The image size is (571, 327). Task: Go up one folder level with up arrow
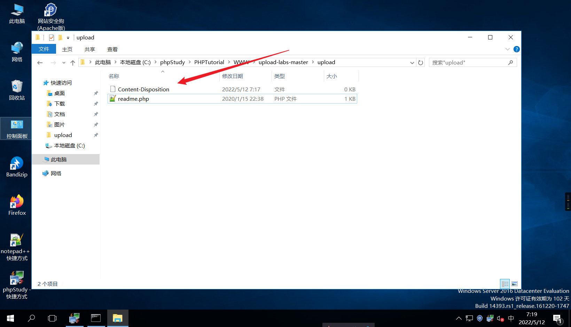72,63
